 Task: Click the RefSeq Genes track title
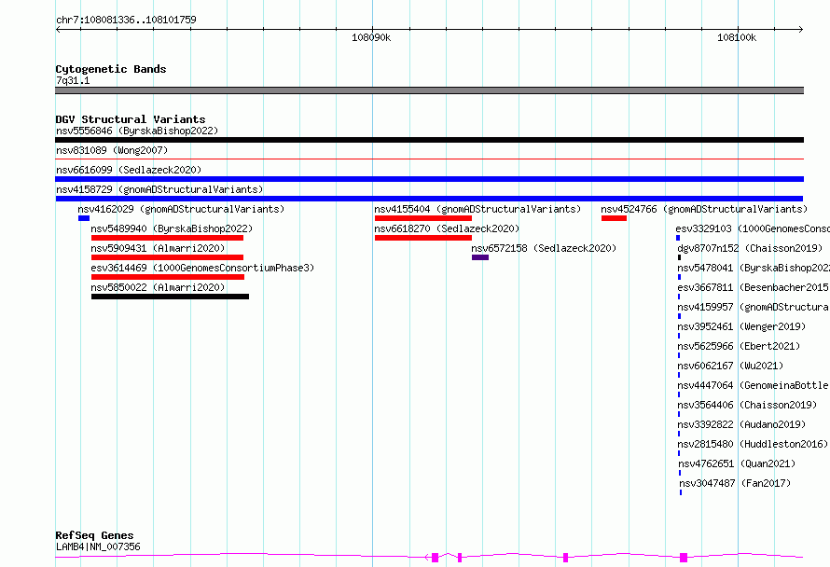tap(94, 536)
